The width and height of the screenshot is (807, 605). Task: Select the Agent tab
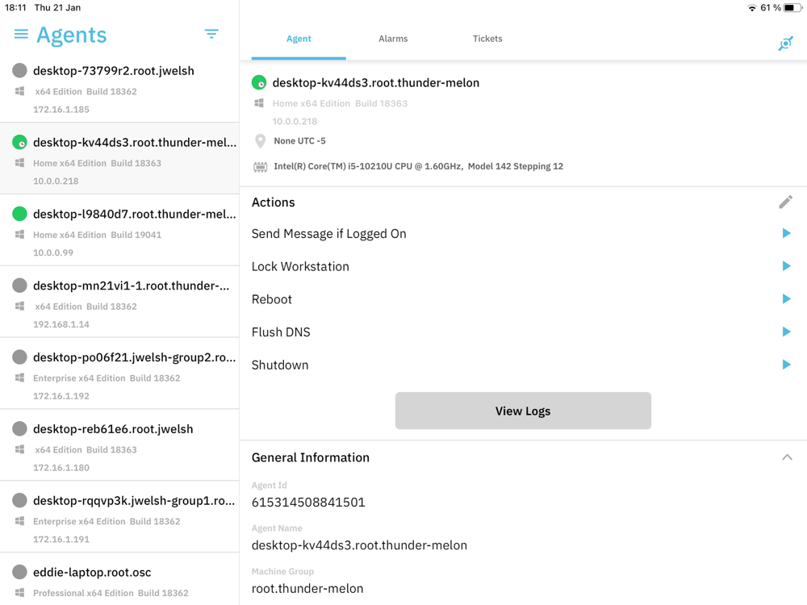point(299,39)
